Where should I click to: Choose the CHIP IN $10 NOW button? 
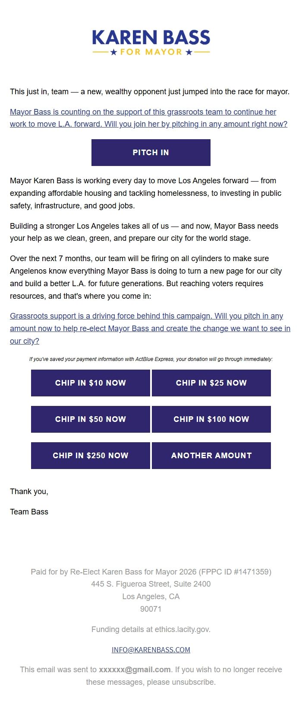tap(91, 383)
